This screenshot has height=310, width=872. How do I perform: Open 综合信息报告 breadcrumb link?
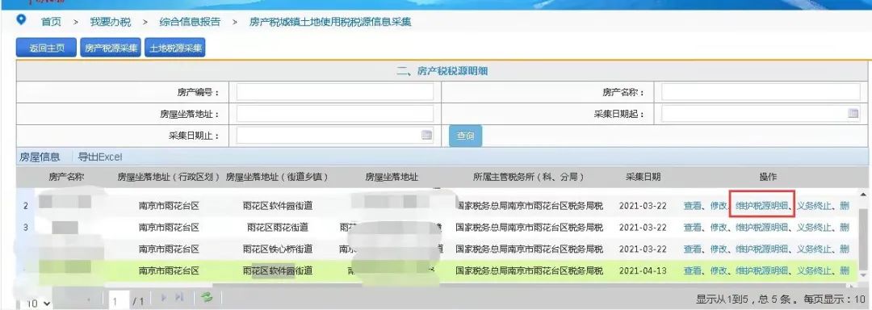click(190, 23)
